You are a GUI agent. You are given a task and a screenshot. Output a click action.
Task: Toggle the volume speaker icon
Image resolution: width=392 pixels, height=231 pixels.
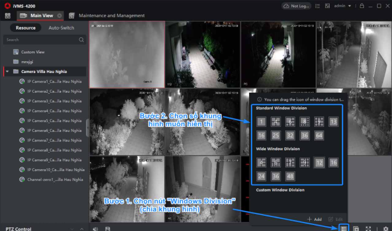click(95, 228)
